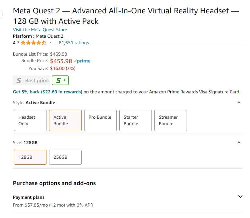Select the Active Bundle style option
The image size is (250, 218).
click(x=65, y=120)
